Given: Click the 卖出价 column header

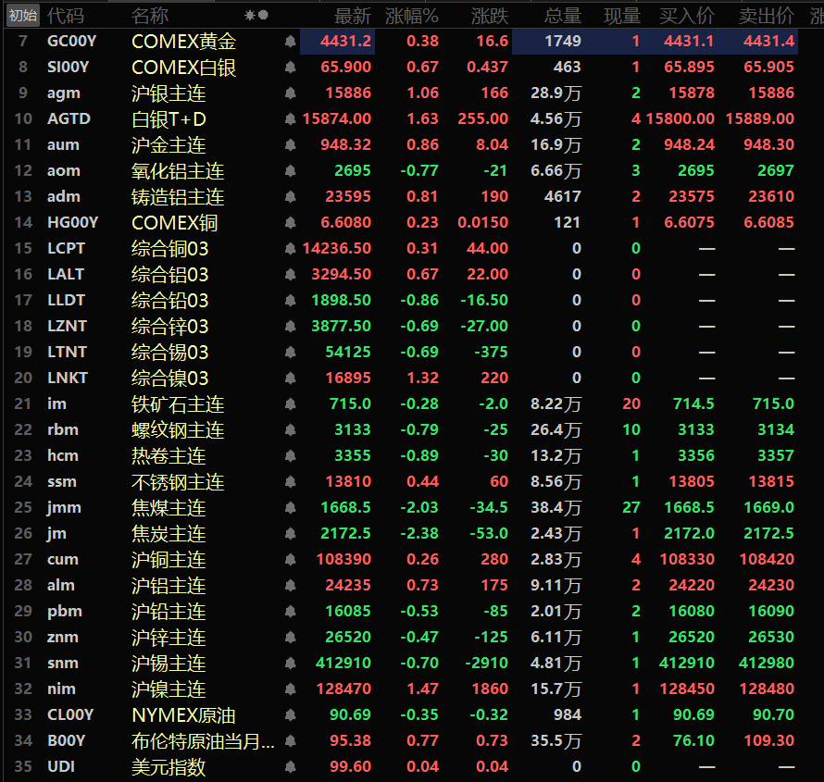Looking at the screenshot, I should point(767,16).
